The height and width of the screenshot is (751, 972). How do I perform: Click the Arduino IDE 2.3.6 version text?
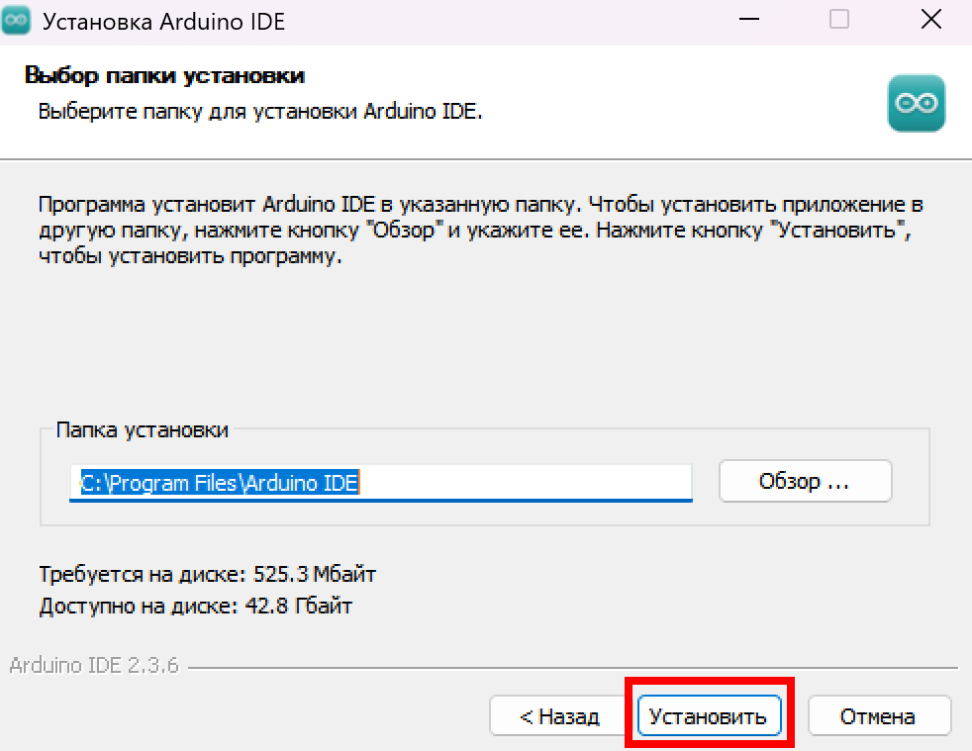tap(92, 665)
